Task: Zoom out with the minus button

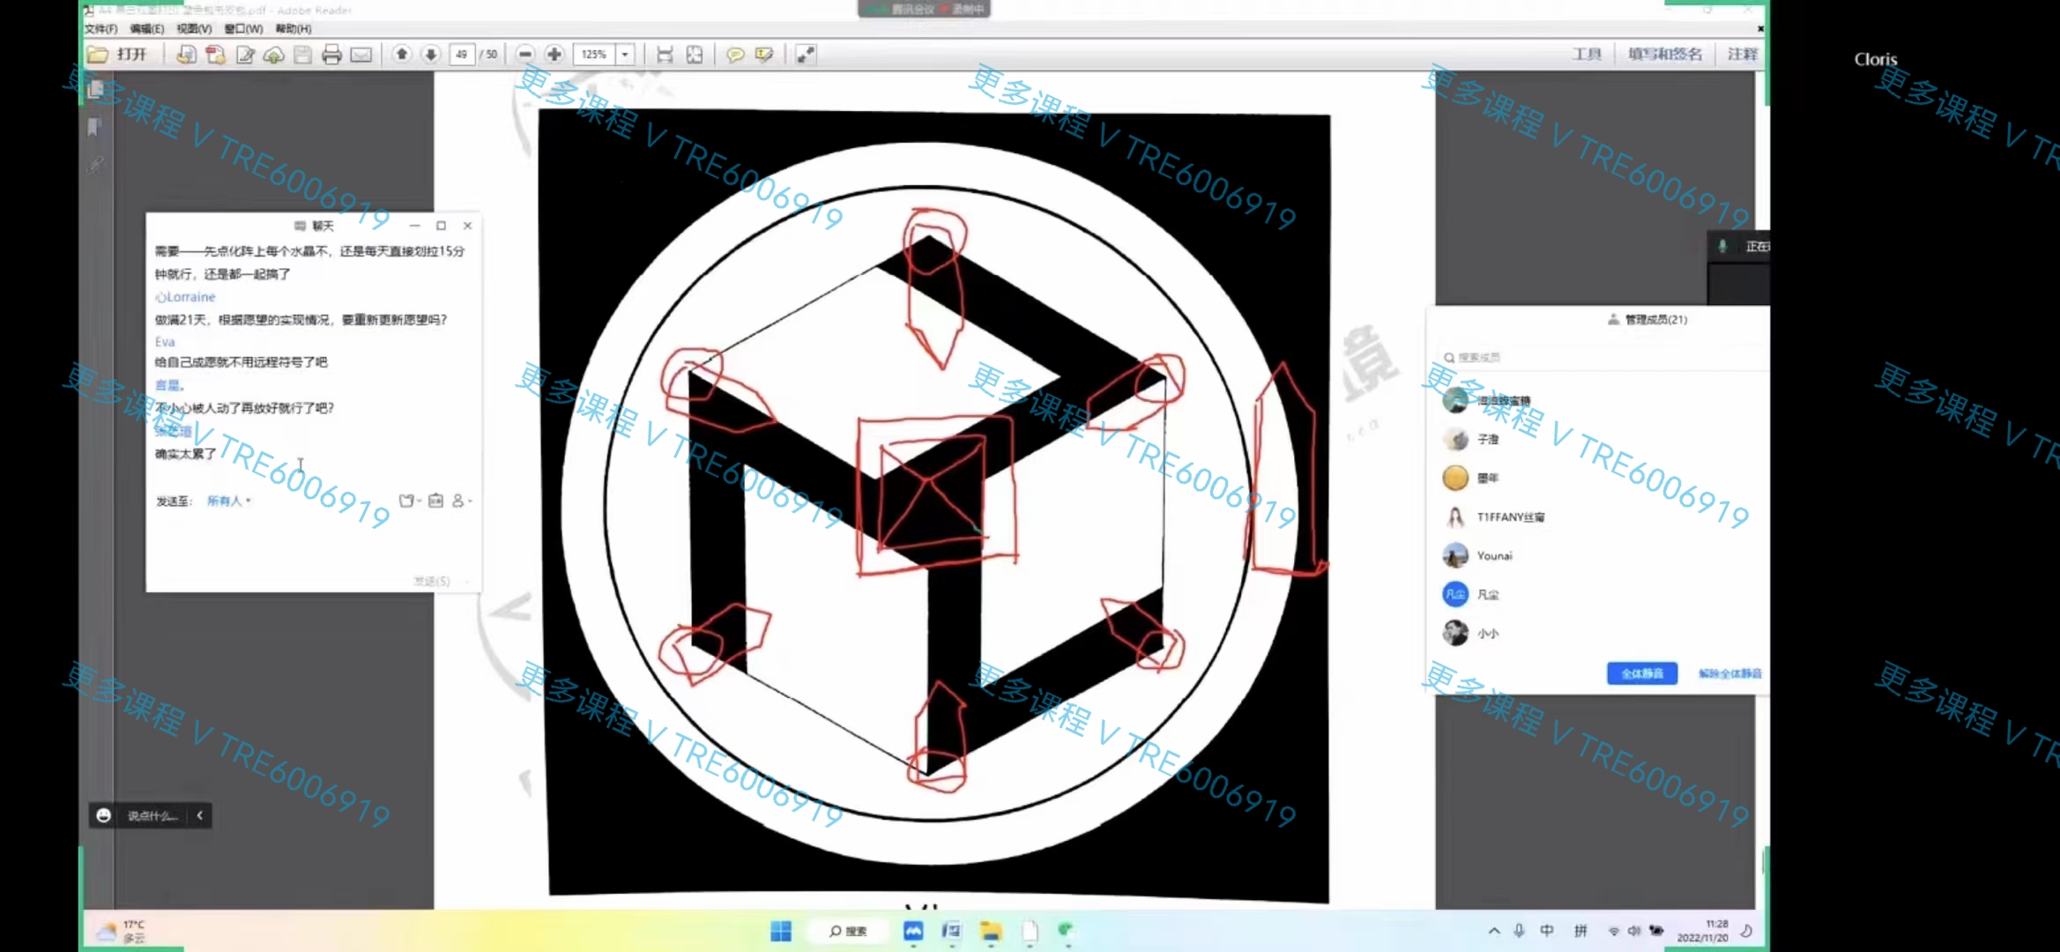Action: point(525,55)
